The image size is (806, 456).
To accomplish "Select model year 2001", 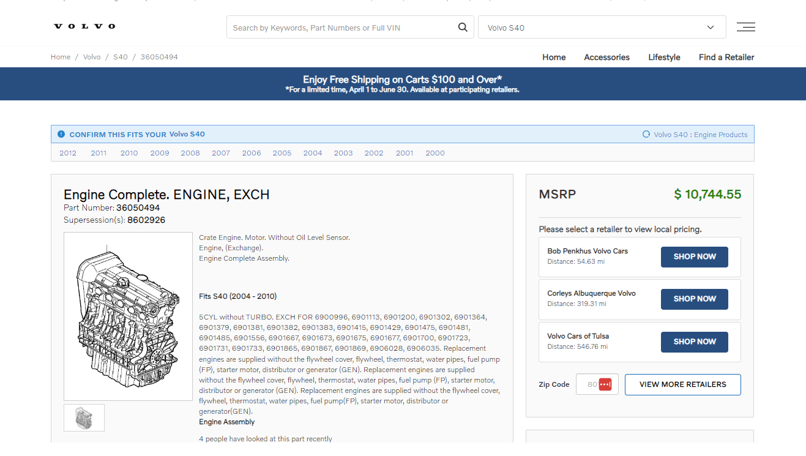I will point(405,153).
